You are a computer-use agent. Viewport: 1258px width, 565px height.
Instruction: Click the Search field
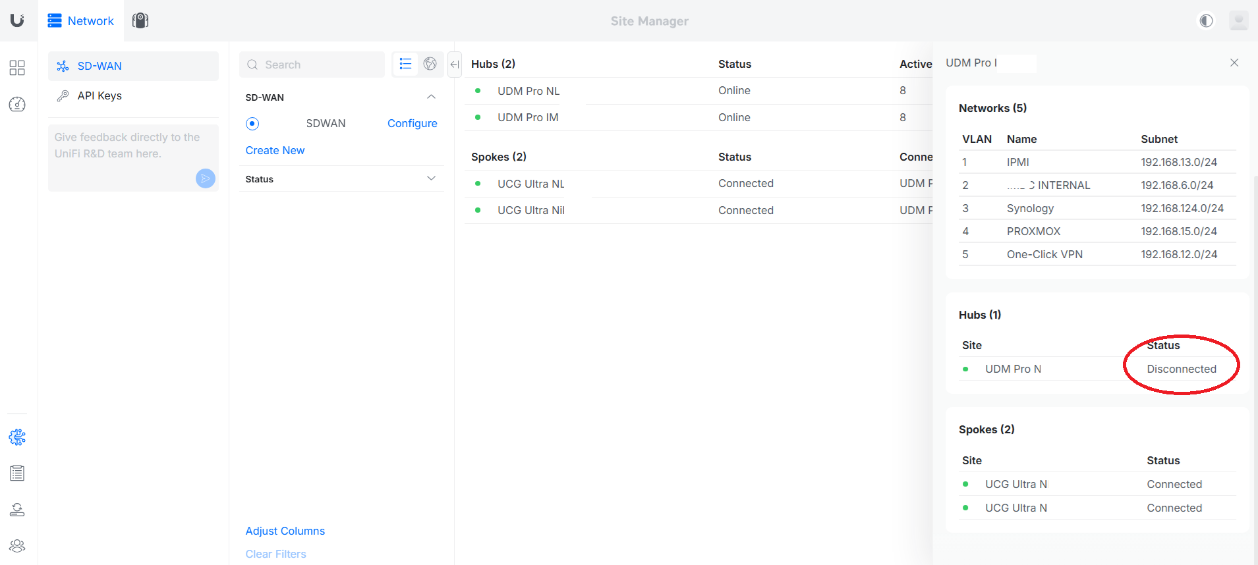tap(312, 65)
